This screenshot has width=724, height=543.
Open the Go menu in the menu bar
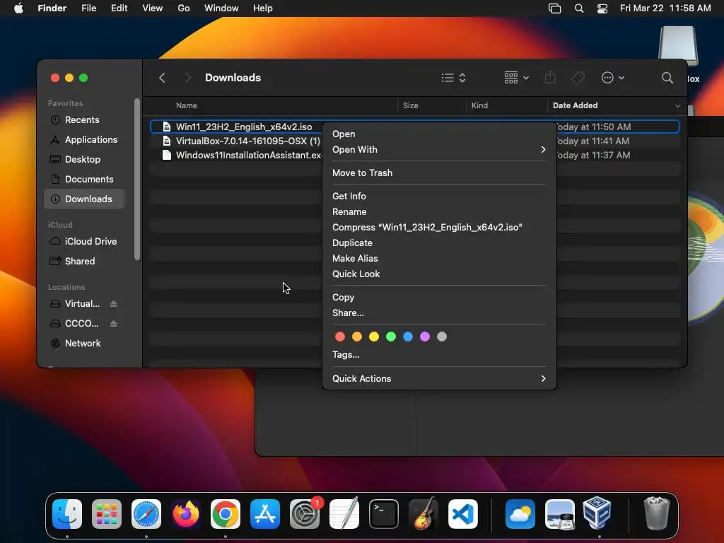(x=183, y=8)
